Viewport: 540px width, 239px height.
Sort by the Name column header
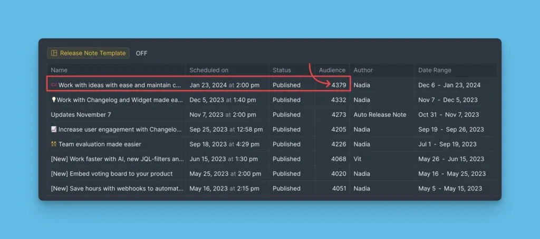59,70
